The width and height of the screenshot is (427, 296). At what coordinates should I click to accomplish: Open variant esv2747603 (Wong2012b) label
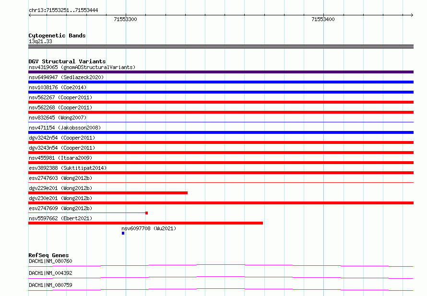click(x=60, y=178)
